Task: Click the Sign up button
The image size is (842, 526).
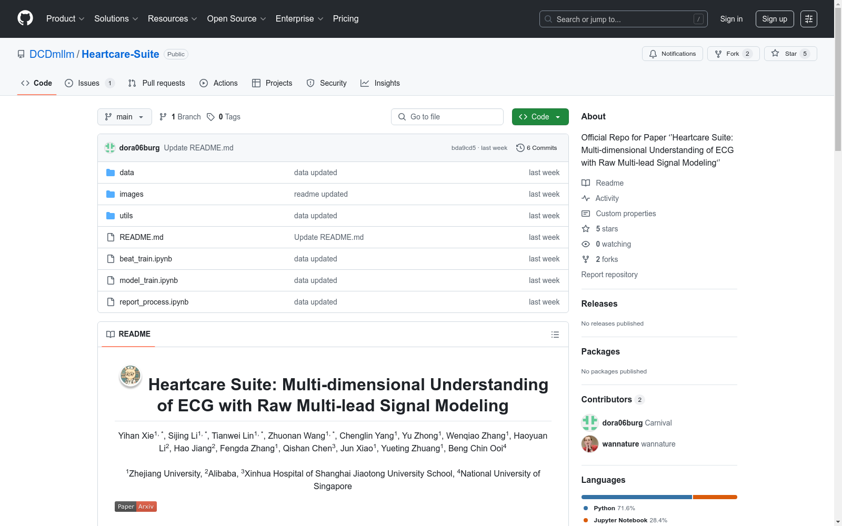Action: (x=775, y=19)
